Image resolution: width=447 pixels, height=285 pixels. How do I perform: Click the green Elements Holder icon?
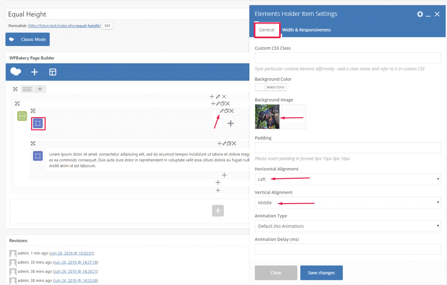(x=22, y=116)
